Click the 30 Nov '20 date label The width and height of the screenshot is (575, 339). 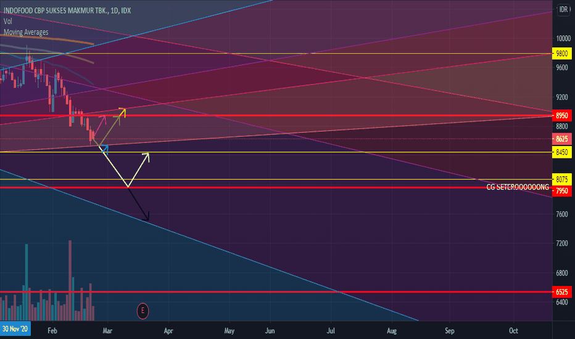click(15, 329)
